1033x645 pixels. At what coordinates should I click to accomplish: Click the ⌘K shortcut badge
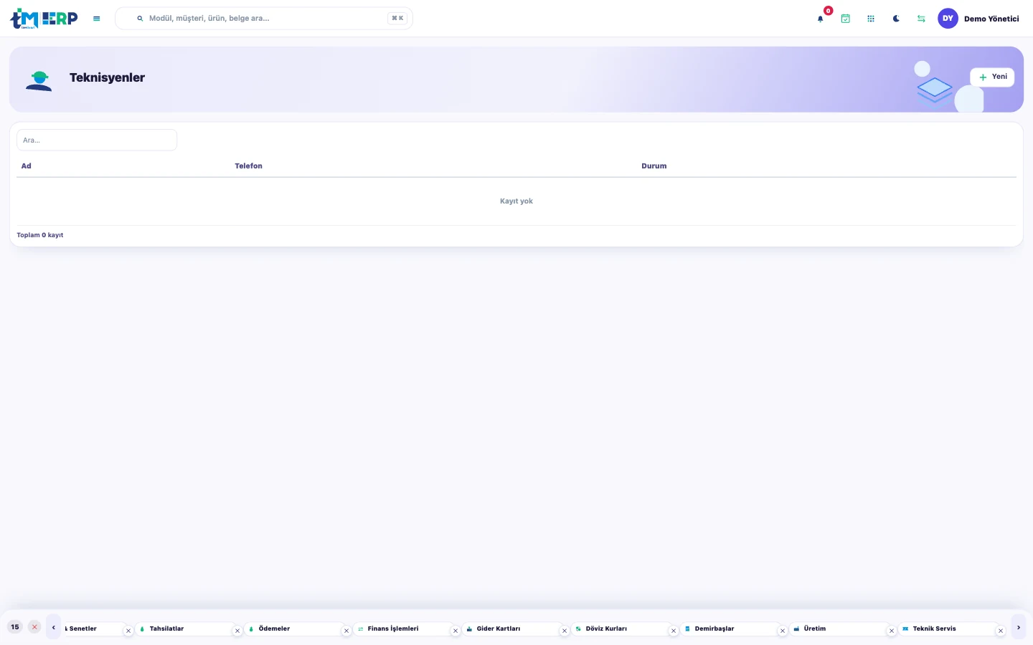[x=397, y=19]
